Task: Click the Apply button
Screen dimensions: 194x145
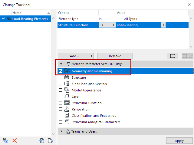Action: pos(179,141)
